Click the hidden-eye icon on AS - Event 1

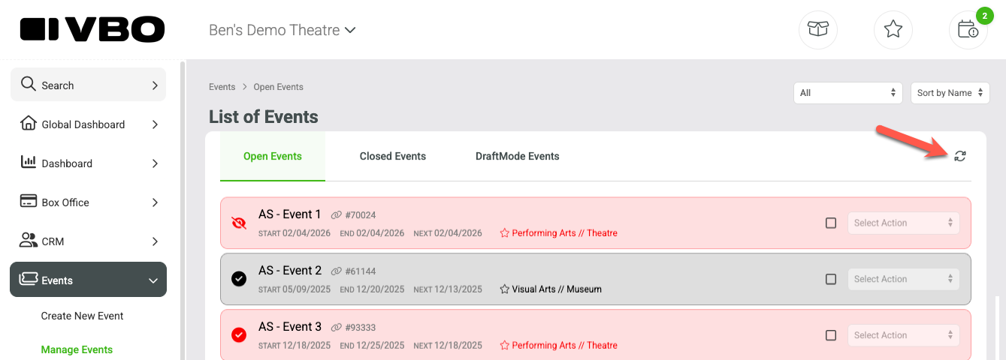[x=239, y=223]
